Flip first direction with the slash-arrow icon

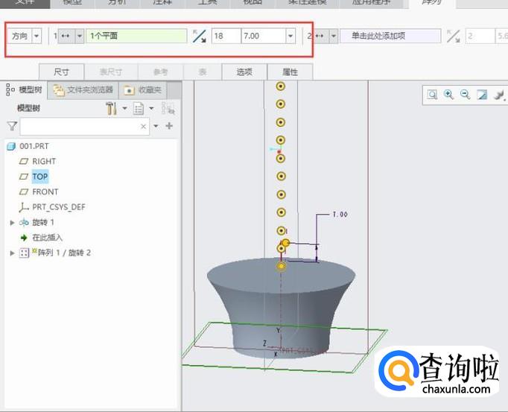199,36
